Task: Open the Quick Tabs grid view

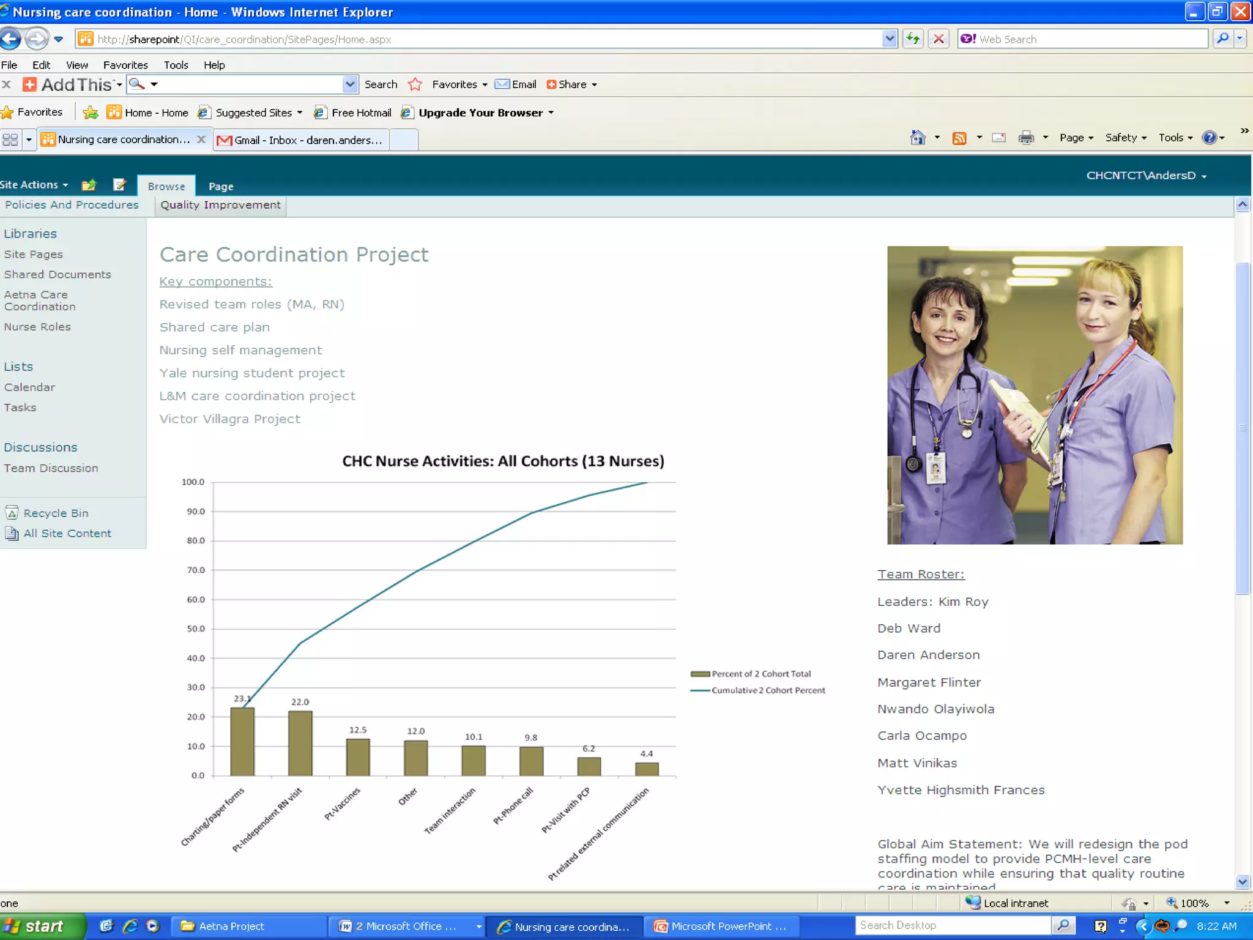Action: click(x=10, y=140)
